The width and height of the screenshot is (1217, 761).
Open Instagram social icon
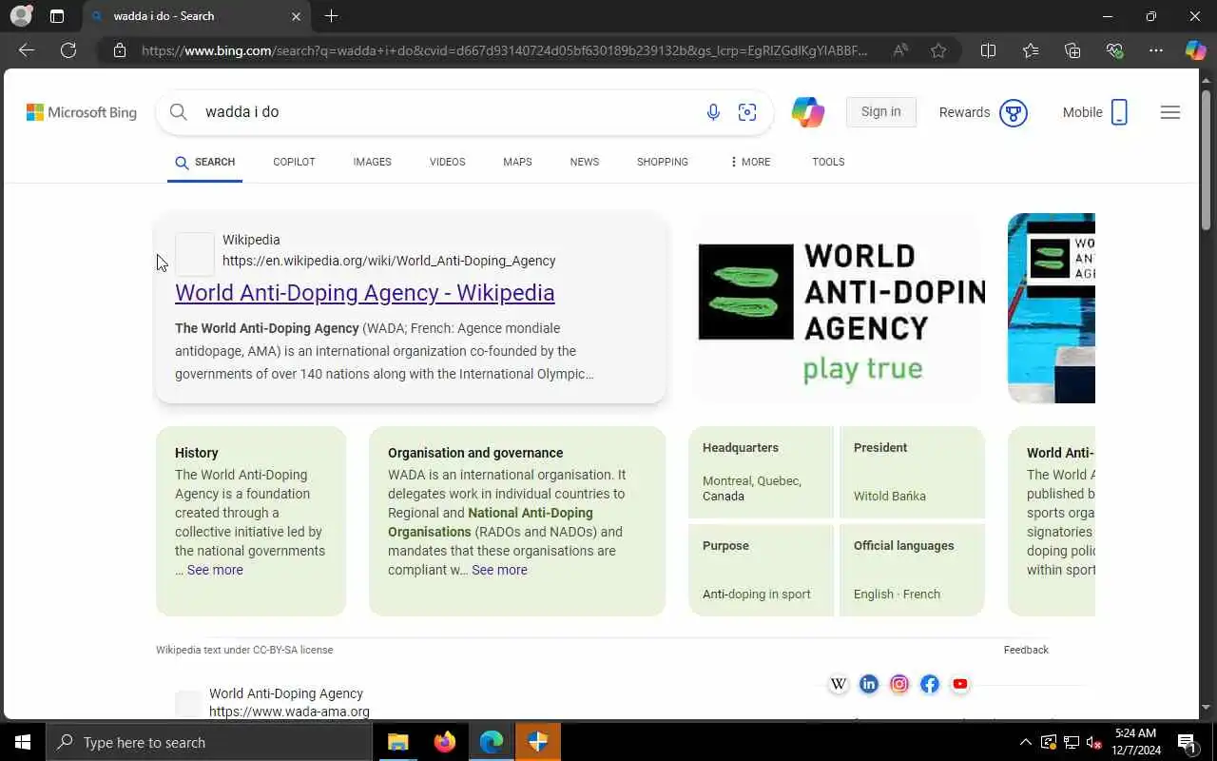point(899,684)
